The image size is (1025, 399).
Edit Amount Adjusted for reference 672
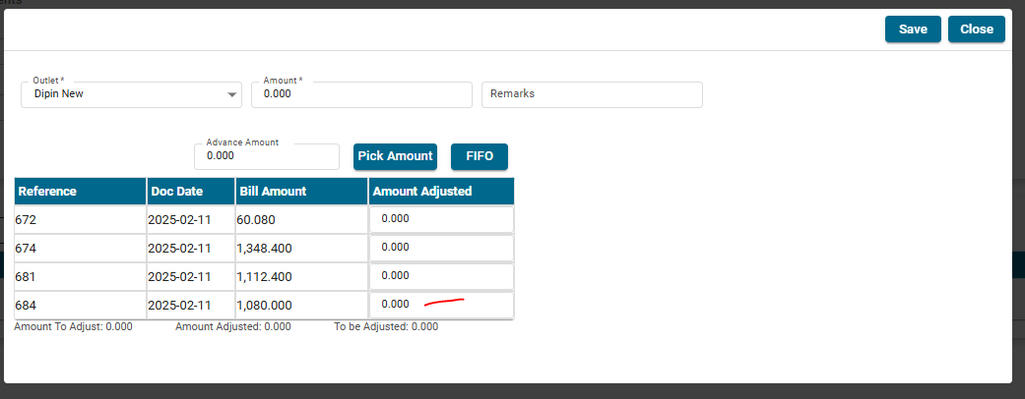441,219
